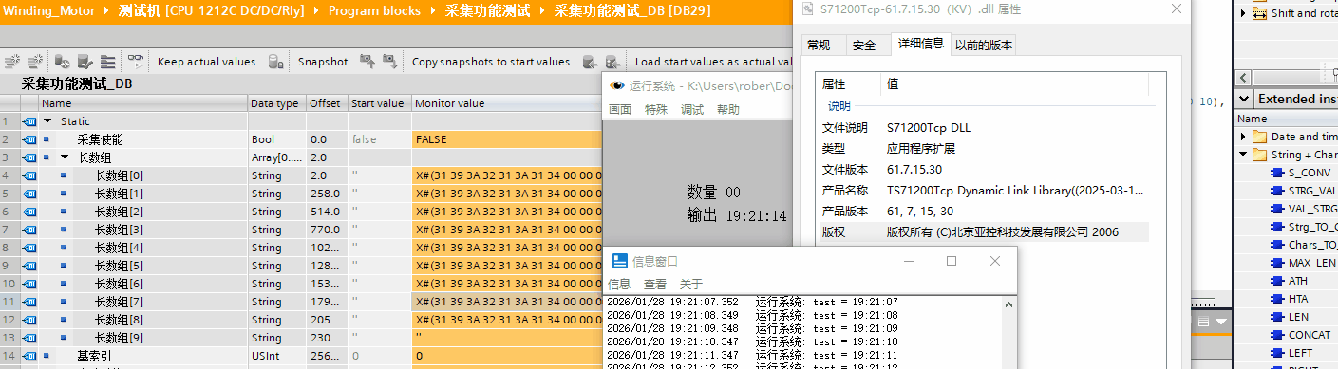Viewport: 1338px width, 369px height.
Task: Click the Data type column header
Action: click(276, 103)
